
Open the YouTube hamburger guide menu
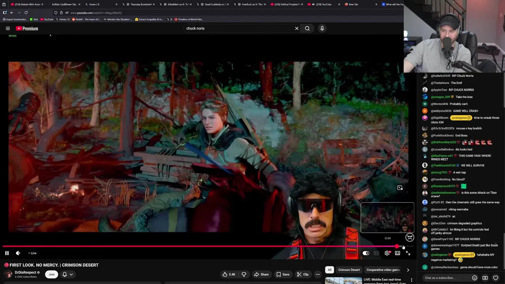[x=7, y=28]
